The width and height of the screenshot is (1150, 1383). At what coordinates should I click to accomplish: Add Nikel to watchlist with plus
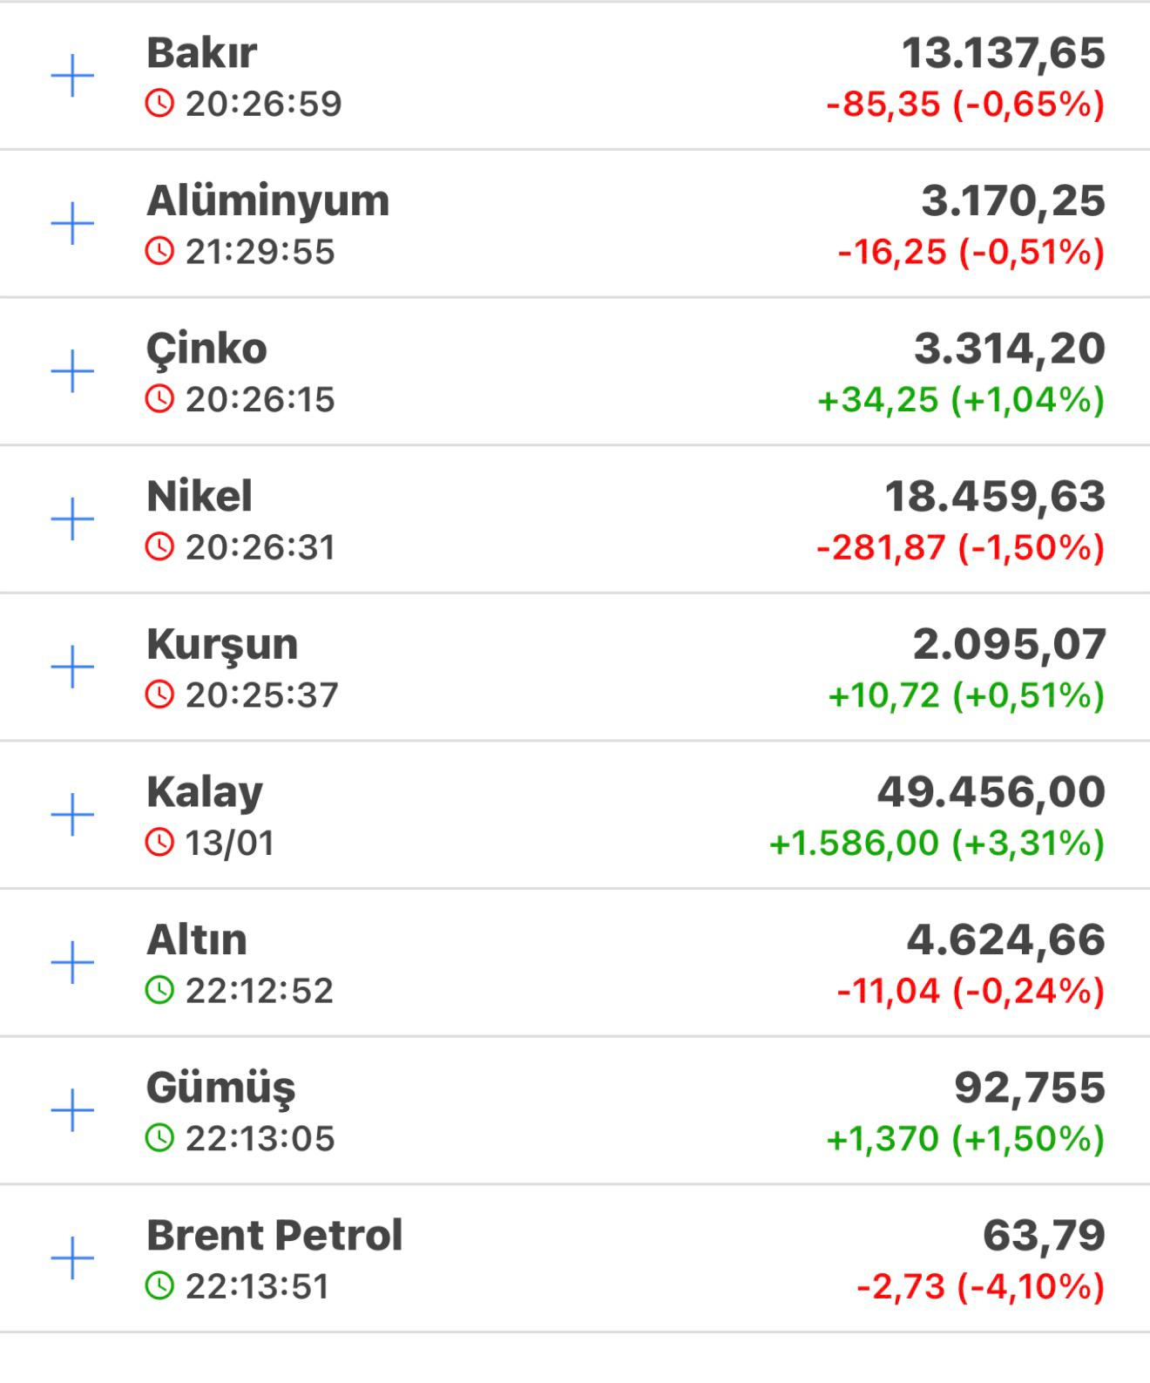pos(72,519)
